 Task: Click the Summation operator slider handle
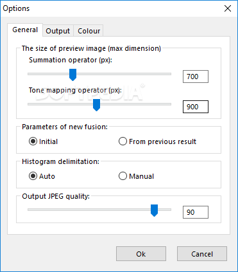click(73, 75)
